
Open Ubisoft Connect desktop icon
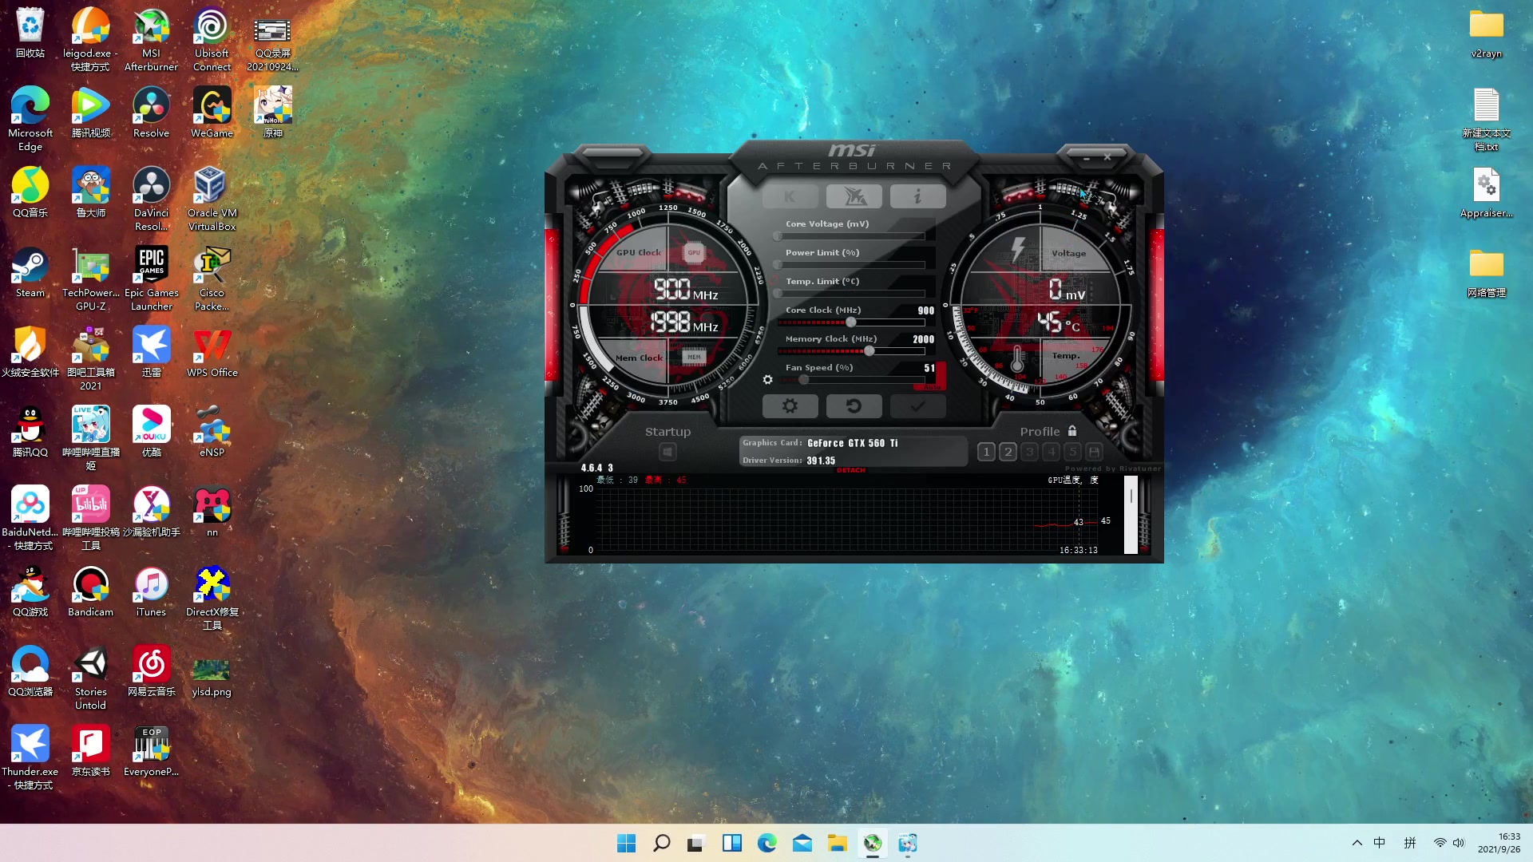point(212,40)
